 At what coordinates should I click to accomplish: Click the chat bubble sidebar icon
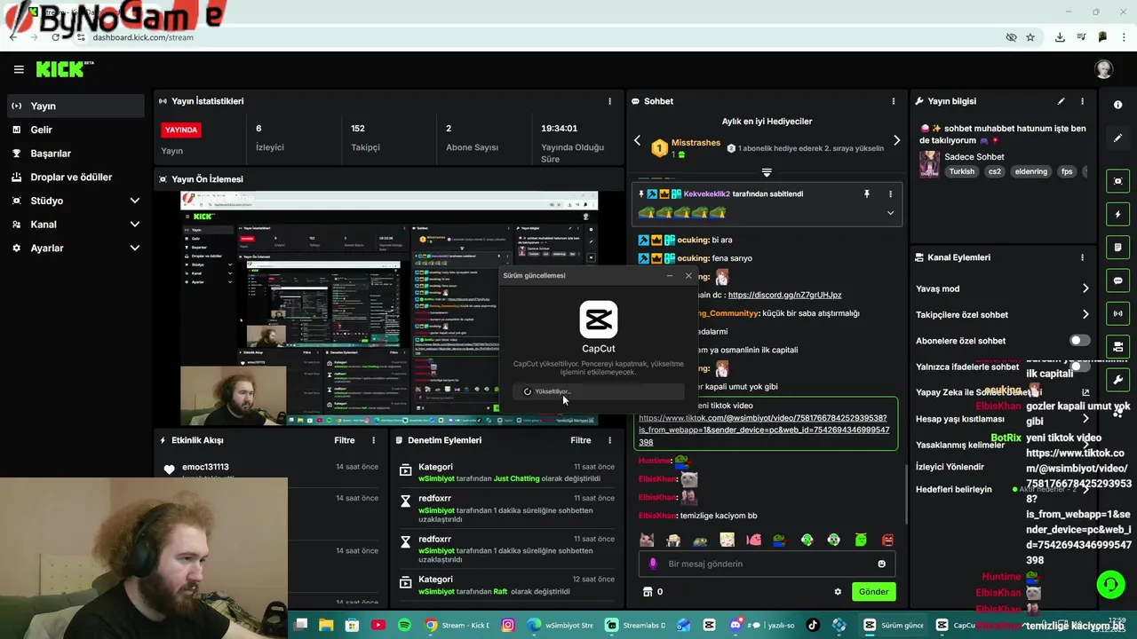pyautogui.click(x=1117, y=280)
